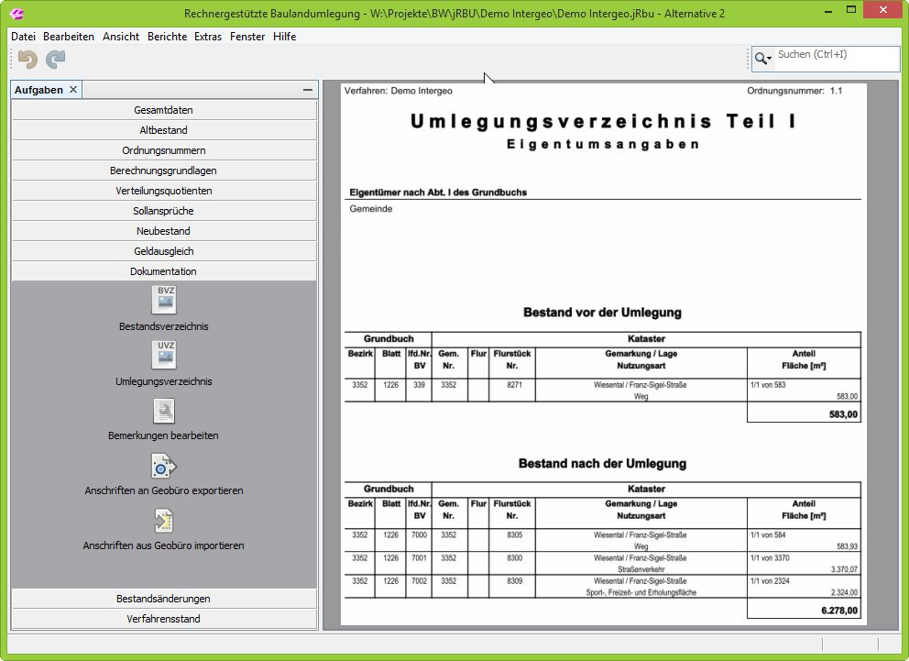Open the Umlegungsverzeichnis (UVZ) report
The image size is (909, 661).
[x=162, y=356]
